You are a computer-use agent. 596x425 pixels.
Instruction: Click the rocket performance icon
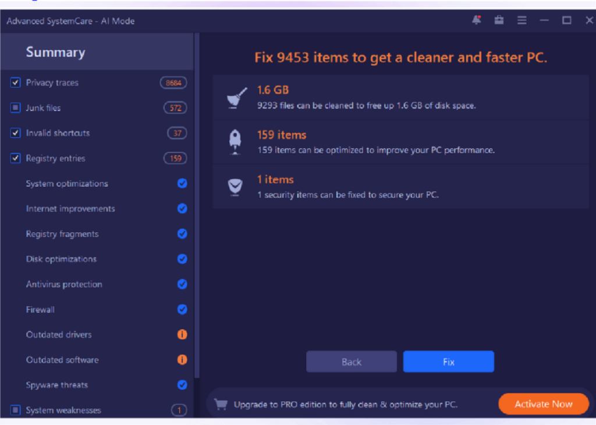point(235,142)
